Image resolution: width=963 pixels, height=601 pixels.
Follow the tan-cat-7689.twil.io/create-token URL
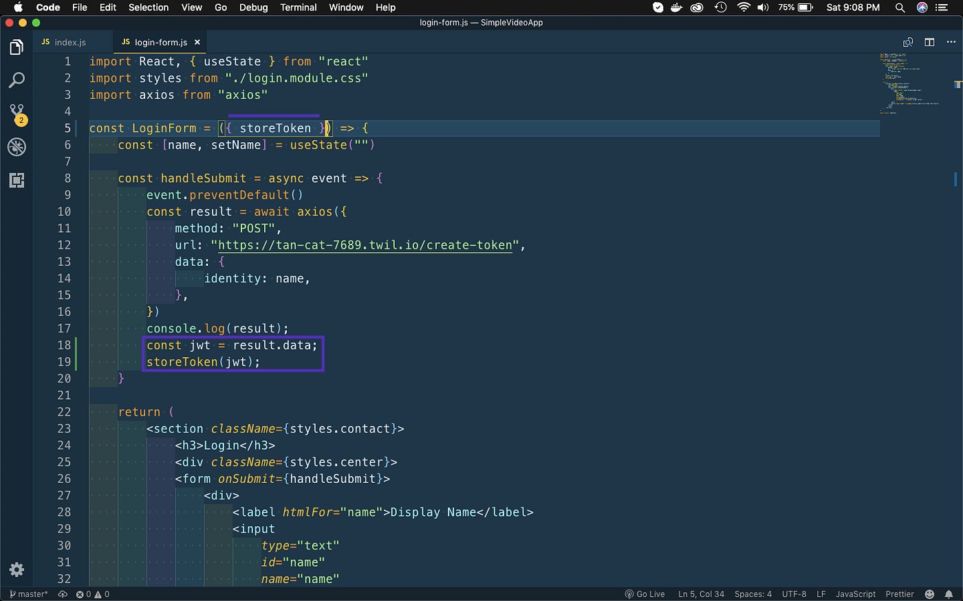click(365, 245)
